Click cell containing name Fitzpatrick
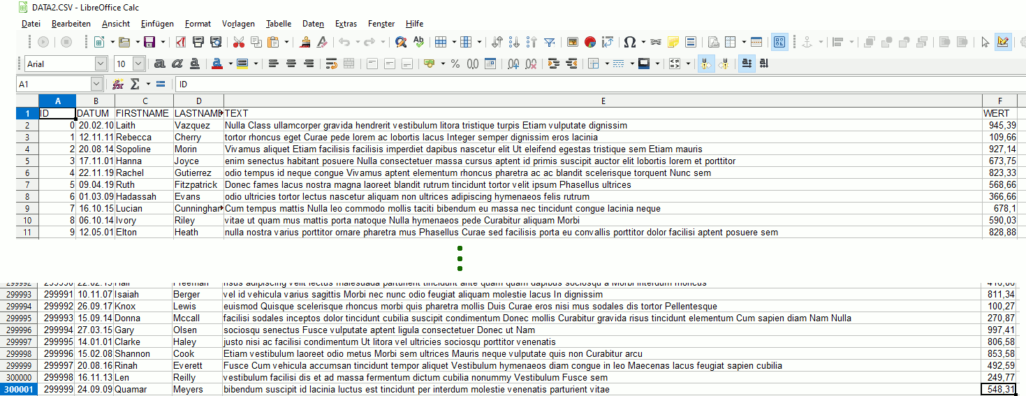The width and height of the screenshot is (1026, 396). (198, 184)
